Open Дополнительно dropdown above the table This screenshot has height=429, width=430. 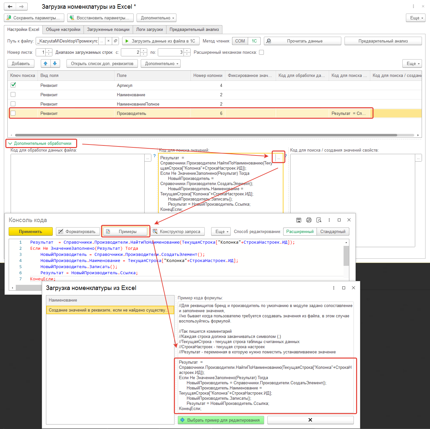(161, 63)
